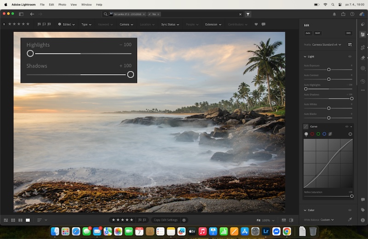Open the Keywords tag panel
Viewport: 368px width, 239px height.
click(x=362, y=210)
